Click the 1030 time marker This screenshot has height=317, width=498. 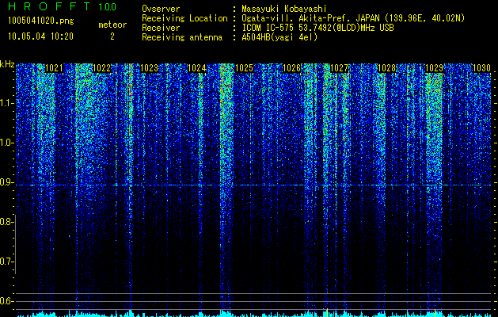coord(481,68)
